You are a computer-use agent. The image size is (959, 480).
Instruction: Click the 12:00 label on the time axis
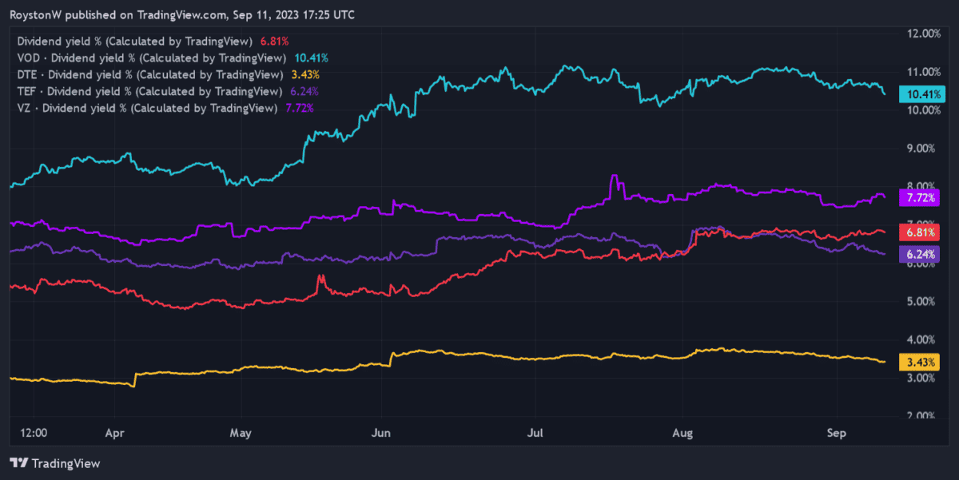pyautogui.click(x=33, y=433)
